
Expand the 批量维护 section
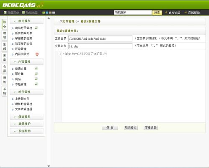[26, 124]
